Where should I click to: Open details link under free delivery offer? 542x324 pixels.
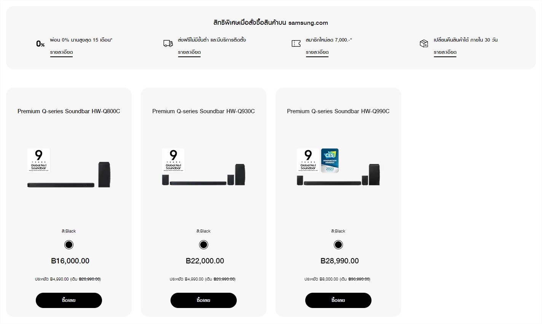coord(189,52)
